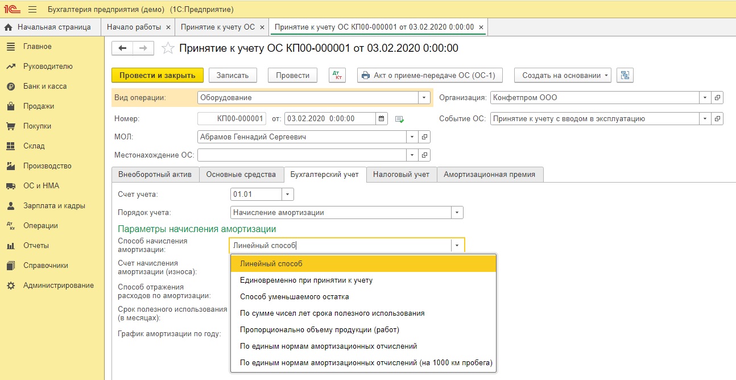Show Дт/Кт postings icon

point(337,75)
